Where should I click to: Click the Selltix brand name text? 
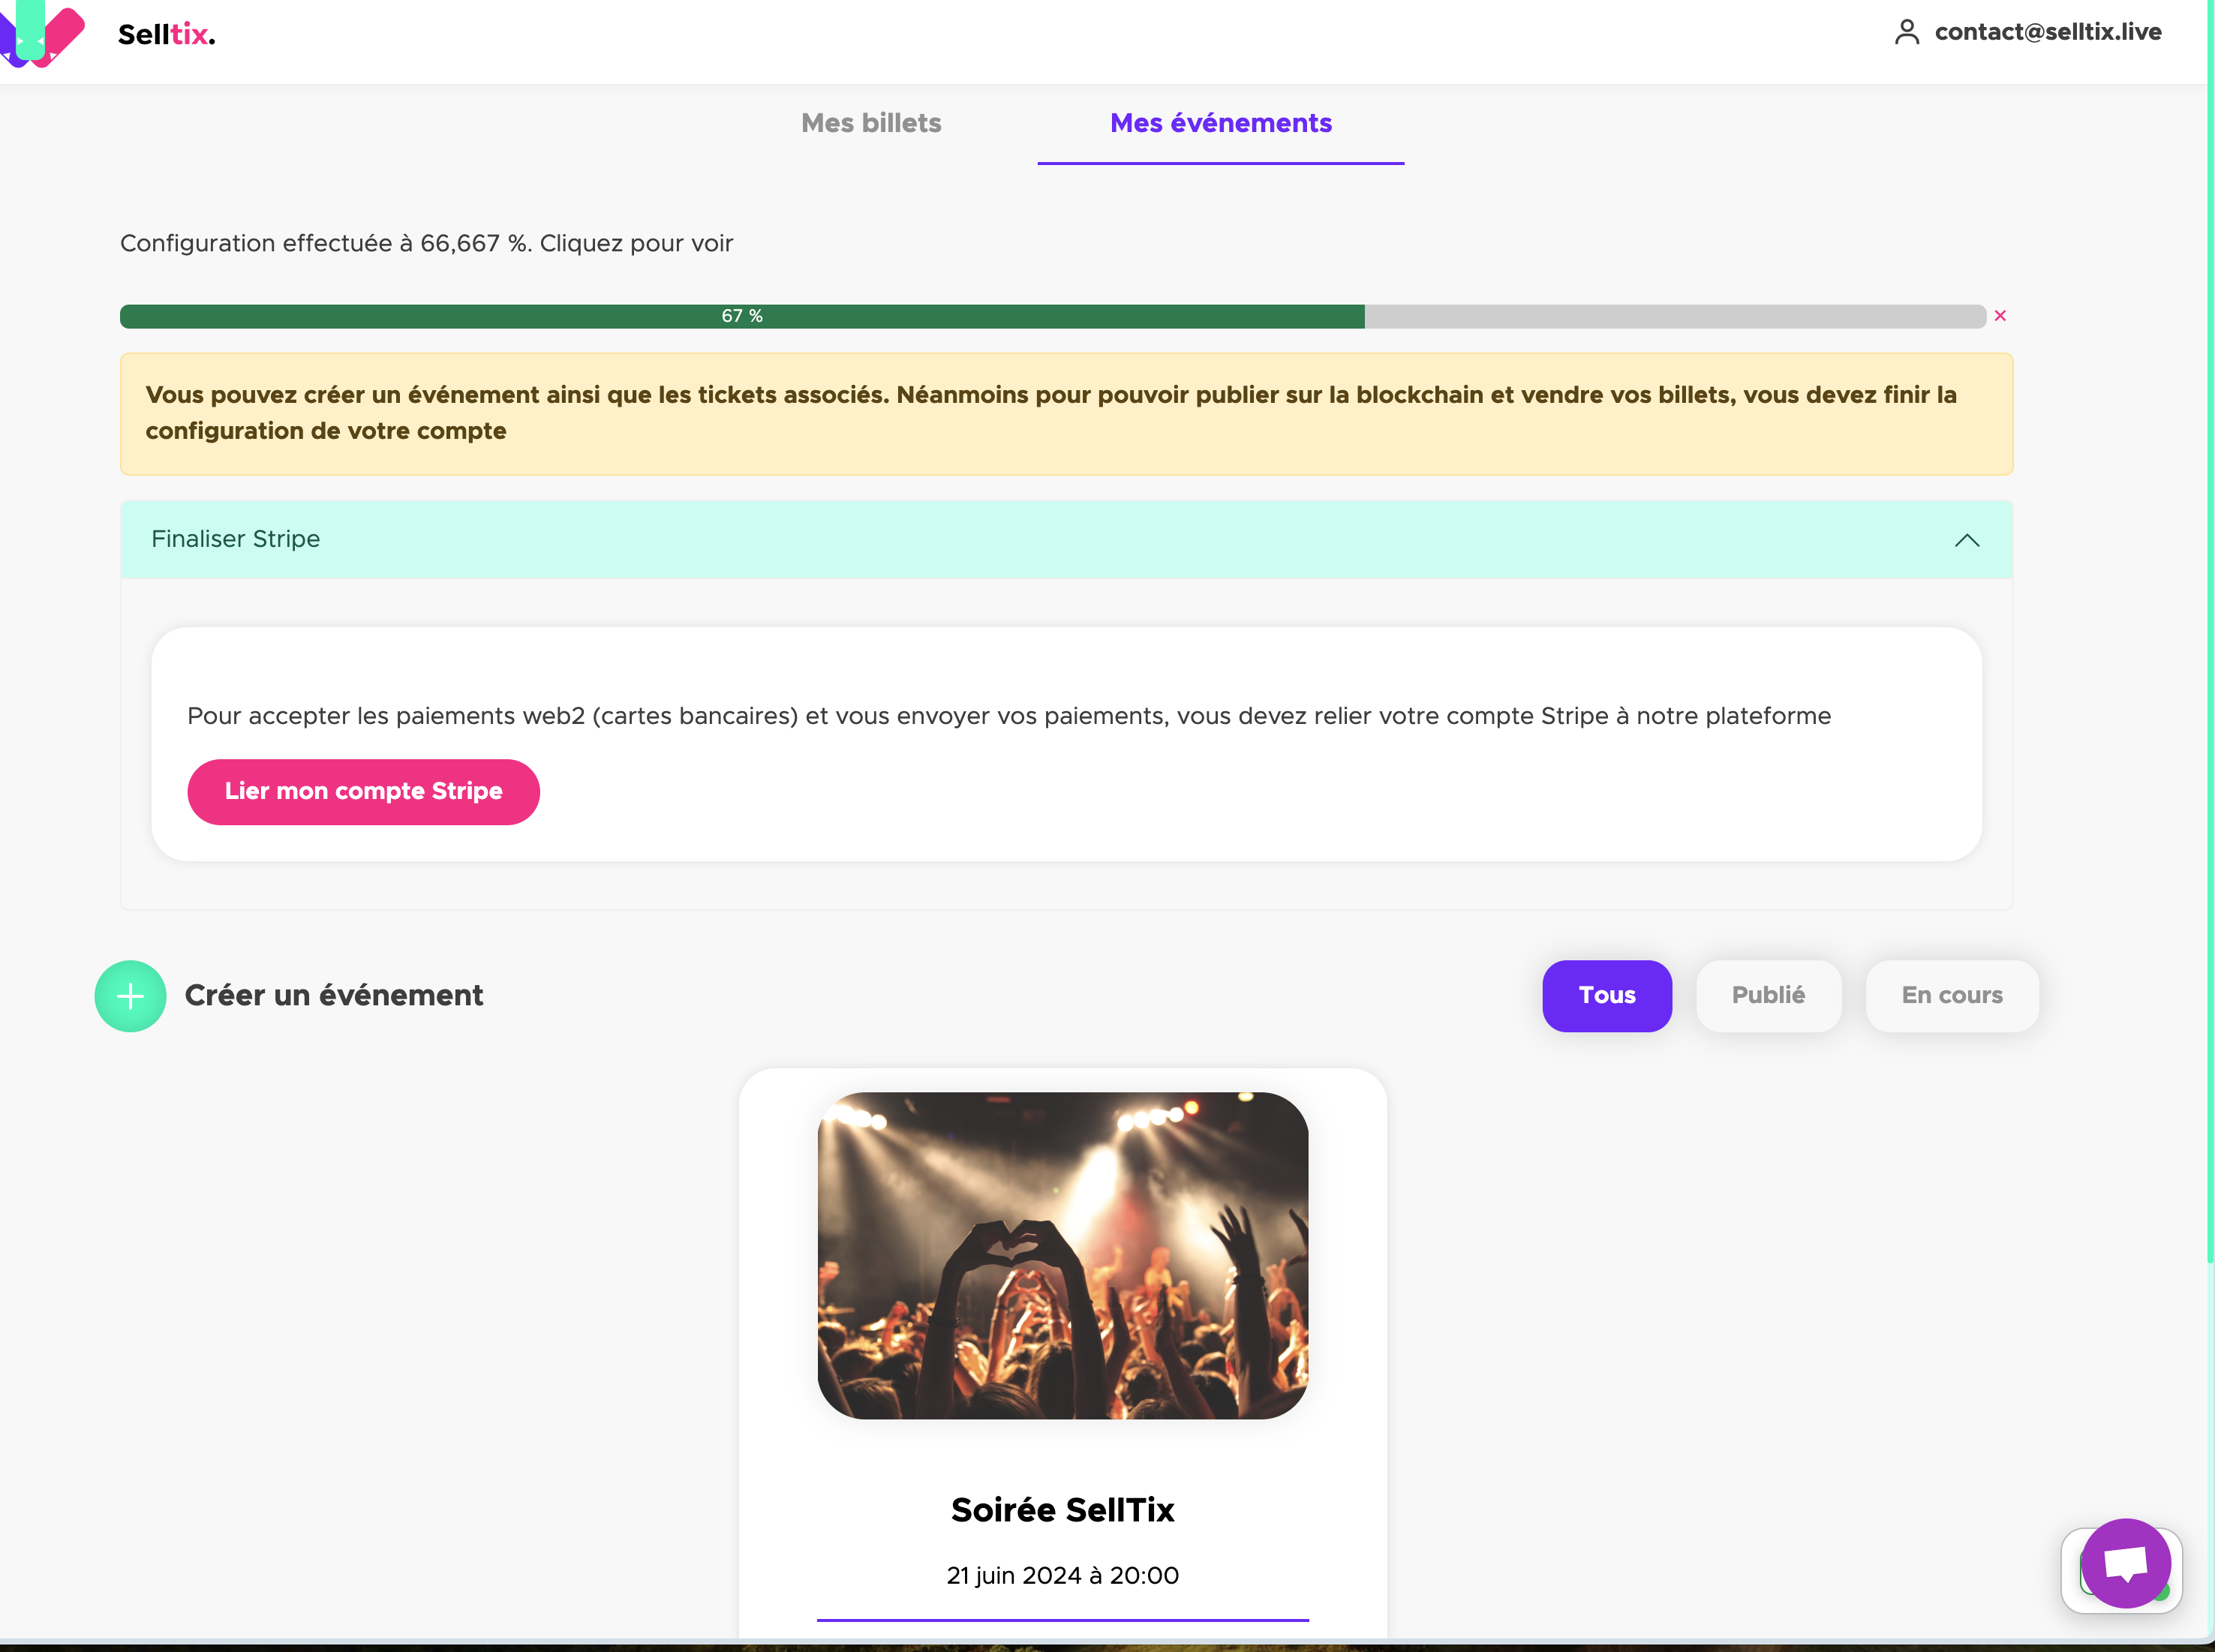(166, 35)
